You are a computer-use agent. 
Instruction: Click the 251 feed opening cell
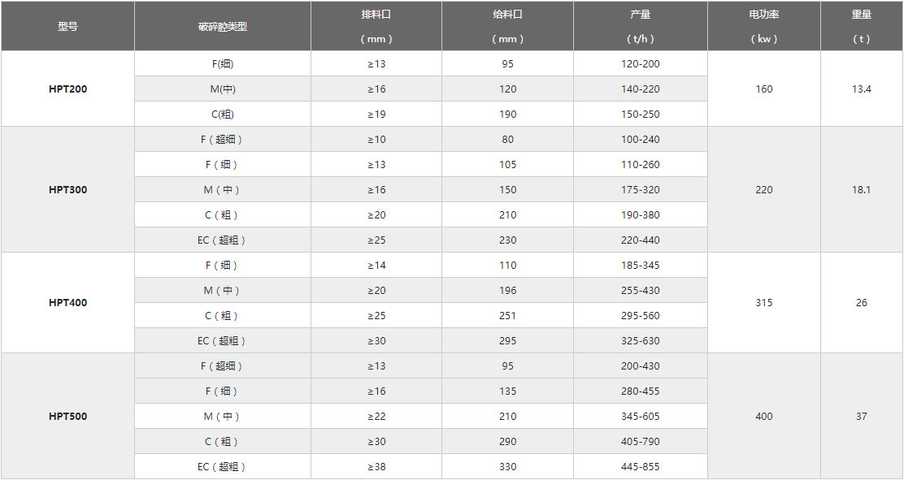pos(507,316)
